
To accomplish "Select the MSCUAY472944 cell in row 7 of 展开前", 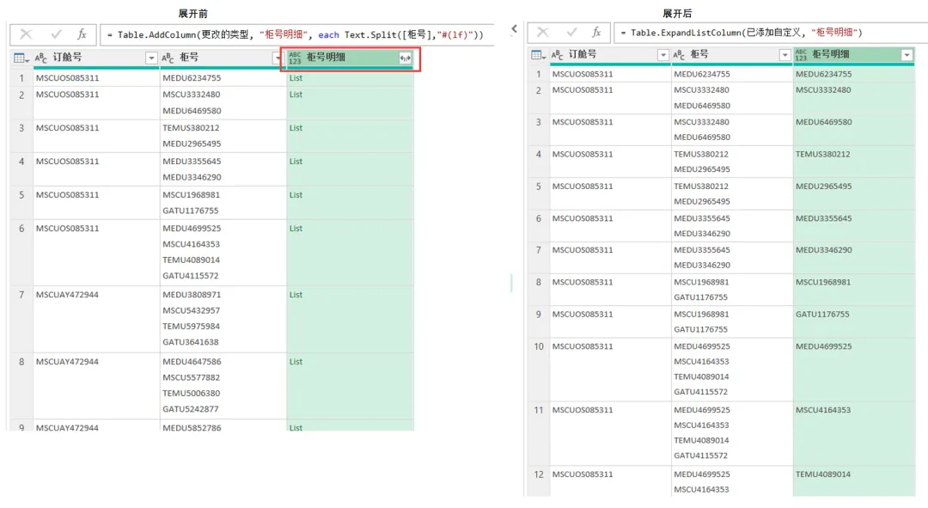I will [68, 295].
